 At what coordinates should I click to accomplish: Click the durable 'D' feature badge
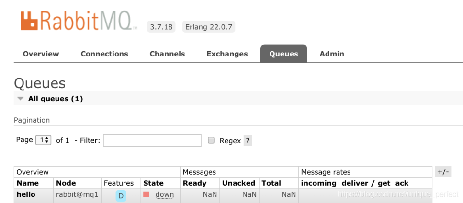click(121, 195)
